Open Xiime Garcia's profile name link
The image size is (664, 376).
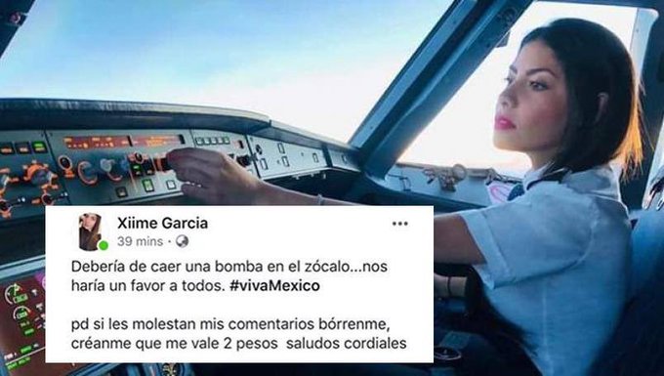coord(162,223)
